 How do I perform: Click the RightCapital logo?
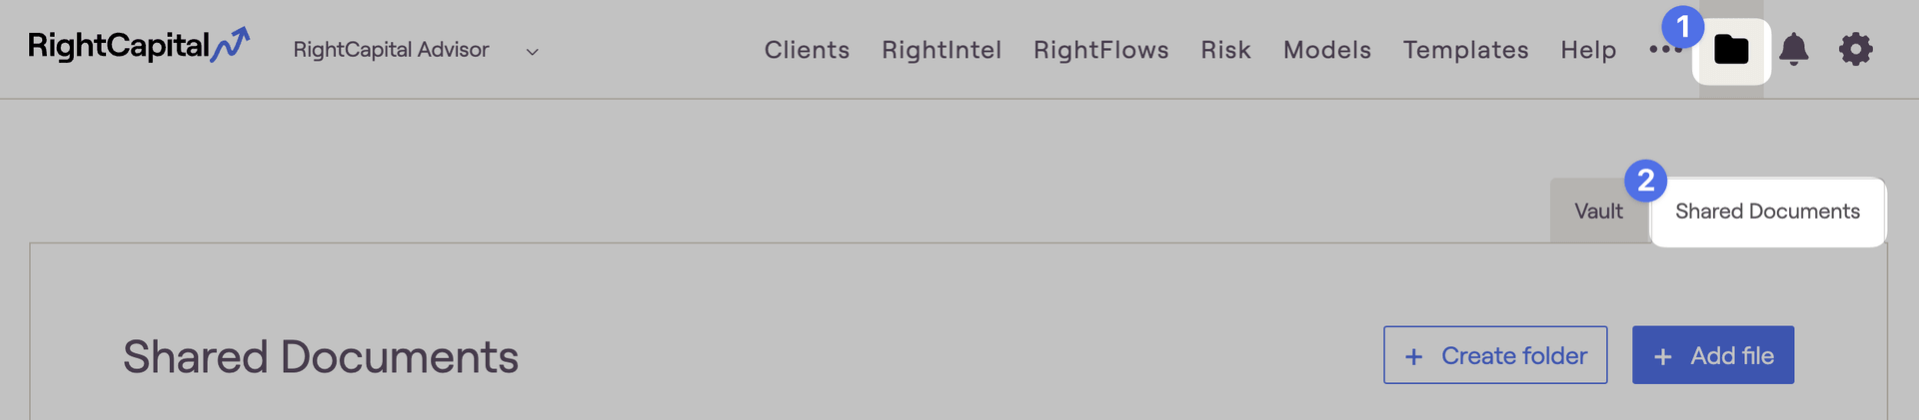click(x=139, y=46)
